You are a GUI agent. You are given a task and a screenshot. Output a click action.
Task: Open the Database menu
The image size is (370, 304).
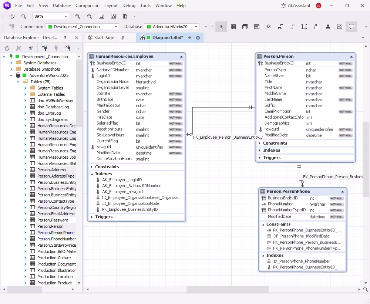coord(61,6)
